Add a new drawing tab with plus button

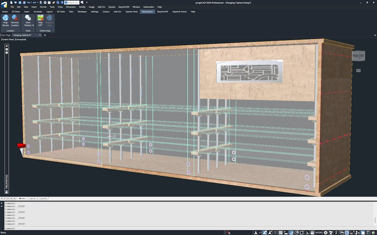45,35
